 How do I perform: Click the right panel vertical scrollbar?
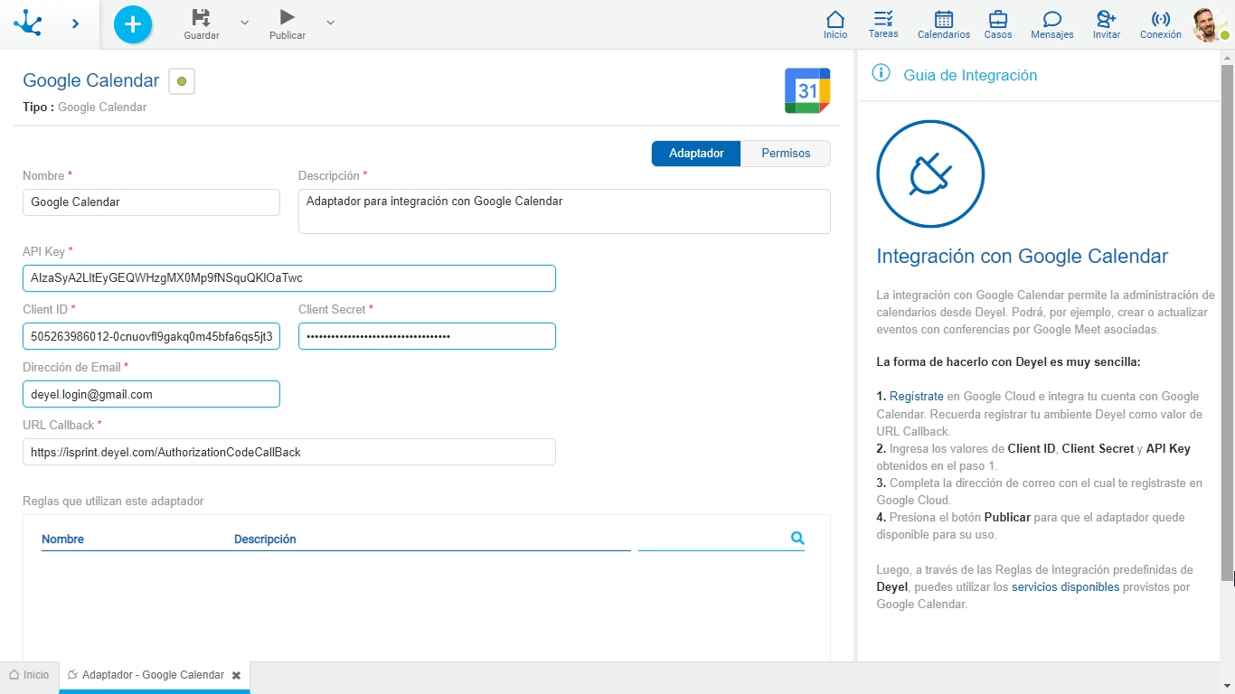1227,316
